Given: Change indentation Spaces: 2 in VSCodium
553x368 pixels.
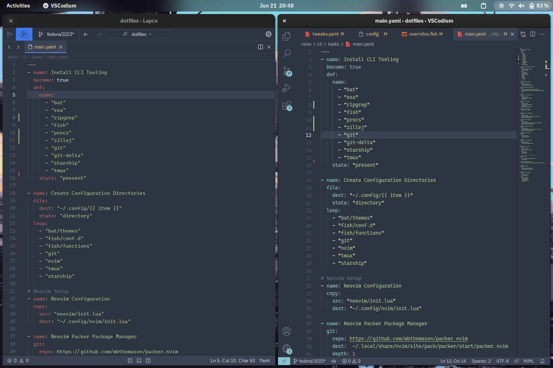Looking at the screenshot, I should (x=481, y=361).
